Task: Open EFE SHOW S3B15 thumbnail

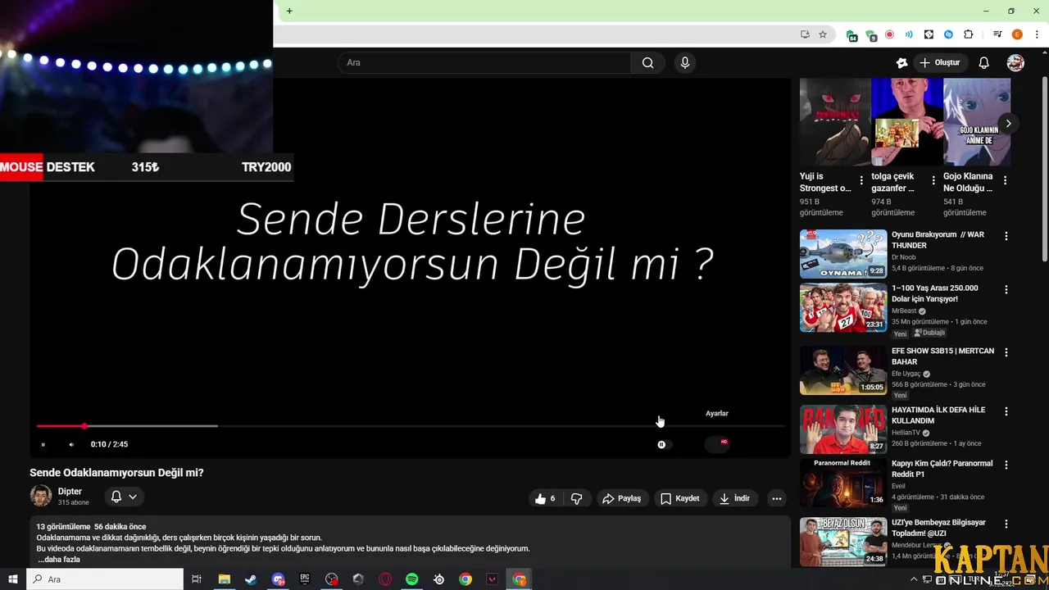Action: tap(843, 370)
